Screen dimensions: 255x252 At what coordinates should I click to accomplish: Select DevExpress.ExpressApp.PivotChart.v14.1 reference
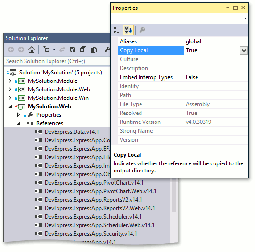coord(94,183)
